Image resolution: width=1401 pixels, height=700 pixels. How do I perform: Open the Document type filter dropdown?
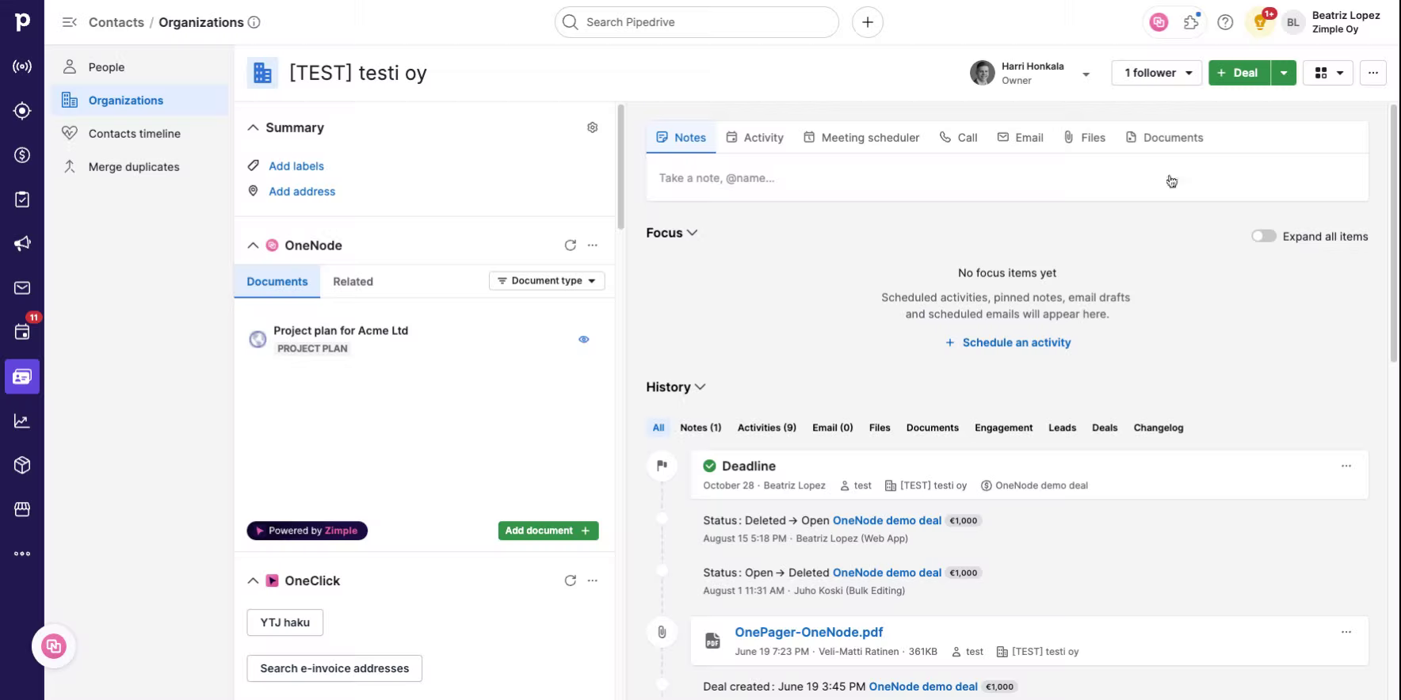(547, 281)
